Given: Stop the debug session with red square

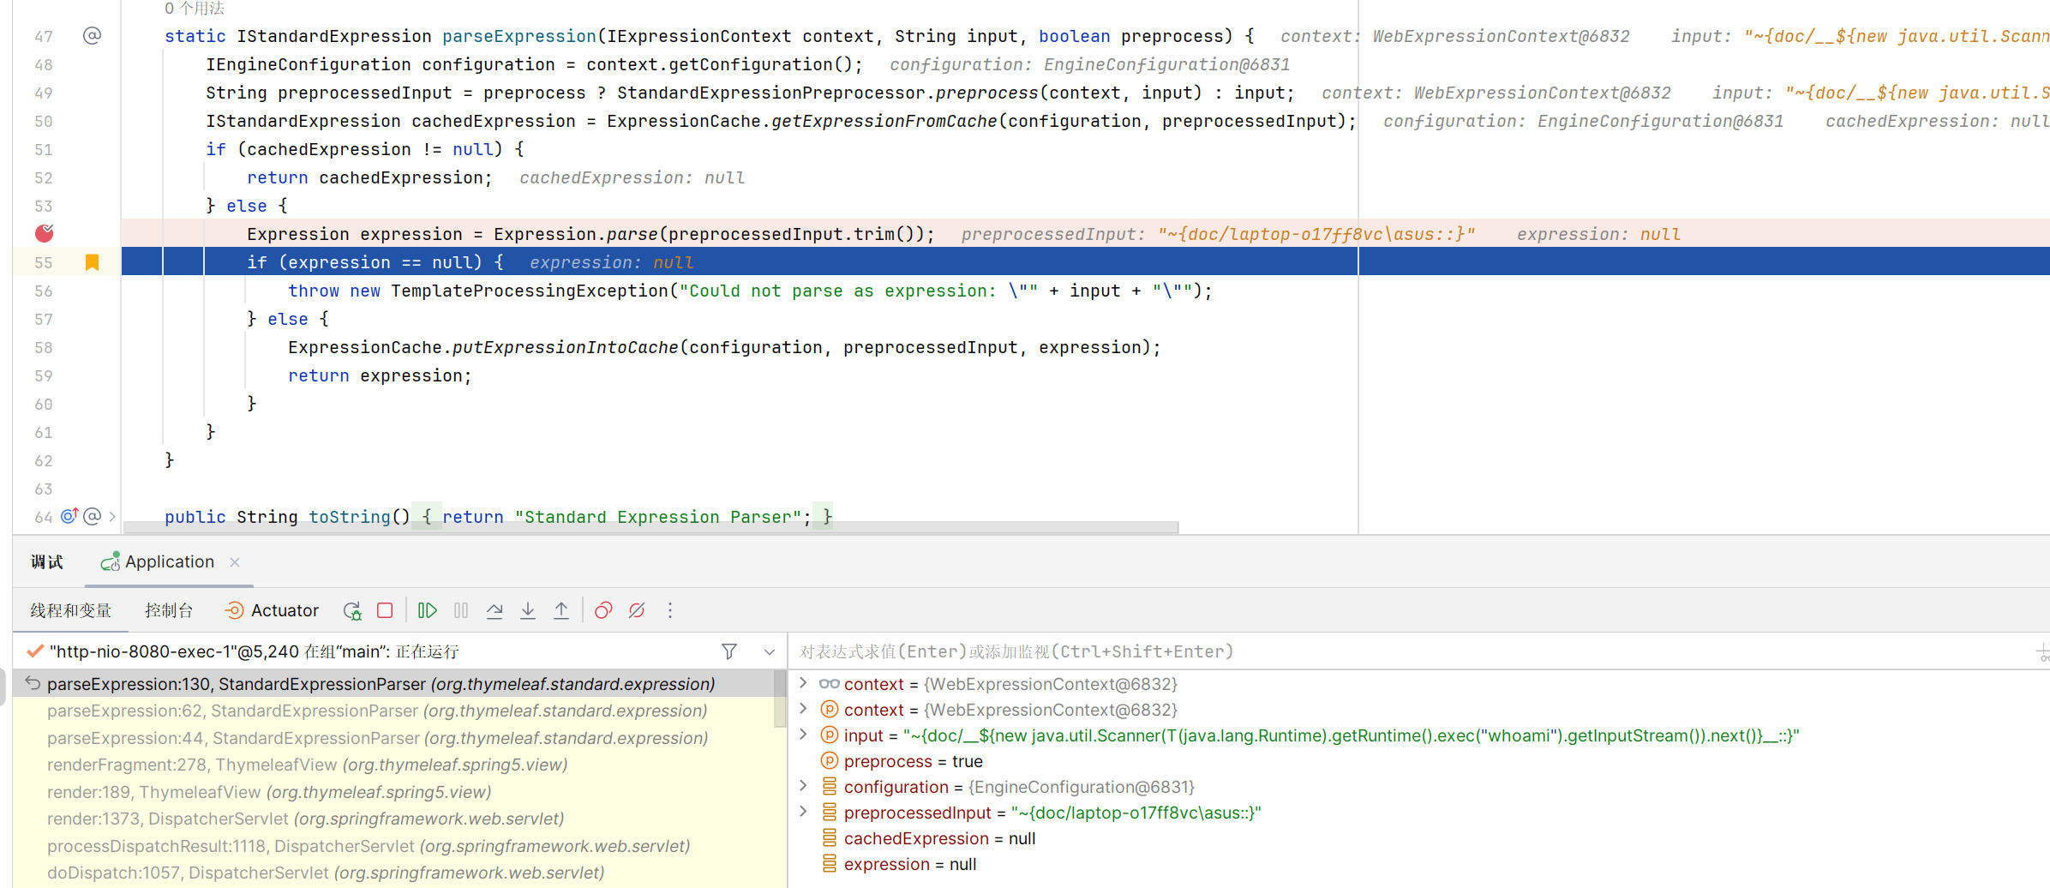Looking at the screenshot, I should [x=385, y=610].
